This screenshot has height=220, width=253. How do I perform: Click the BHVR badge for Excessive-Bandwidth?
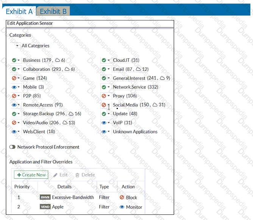45,197
